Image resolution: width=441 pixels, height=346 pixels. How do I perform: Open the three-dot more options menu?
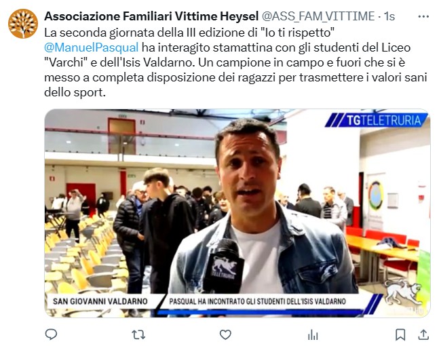(x=423, y=16)
